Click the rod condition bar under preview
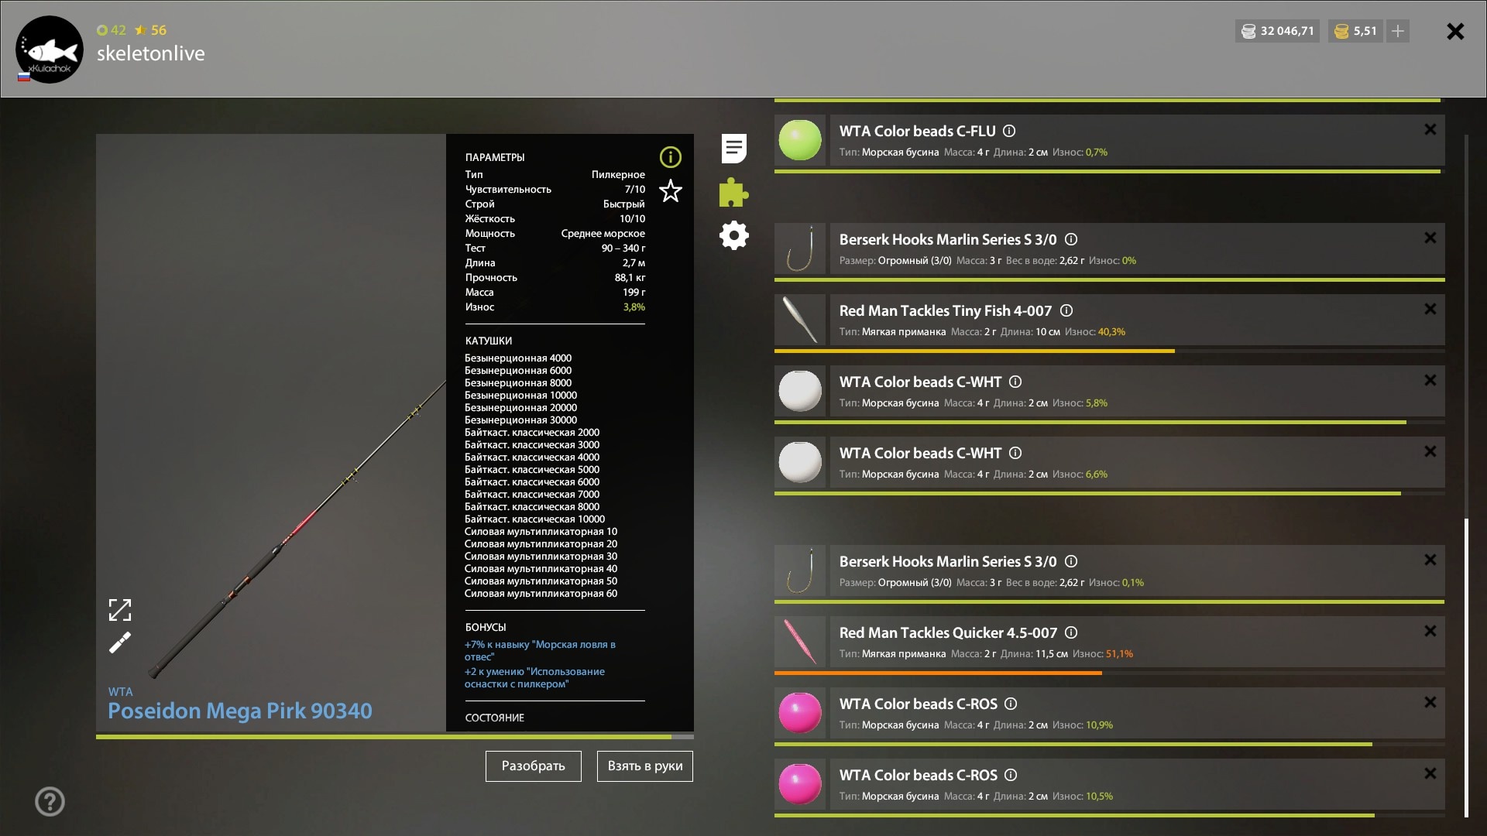 (x=394, y=737)
